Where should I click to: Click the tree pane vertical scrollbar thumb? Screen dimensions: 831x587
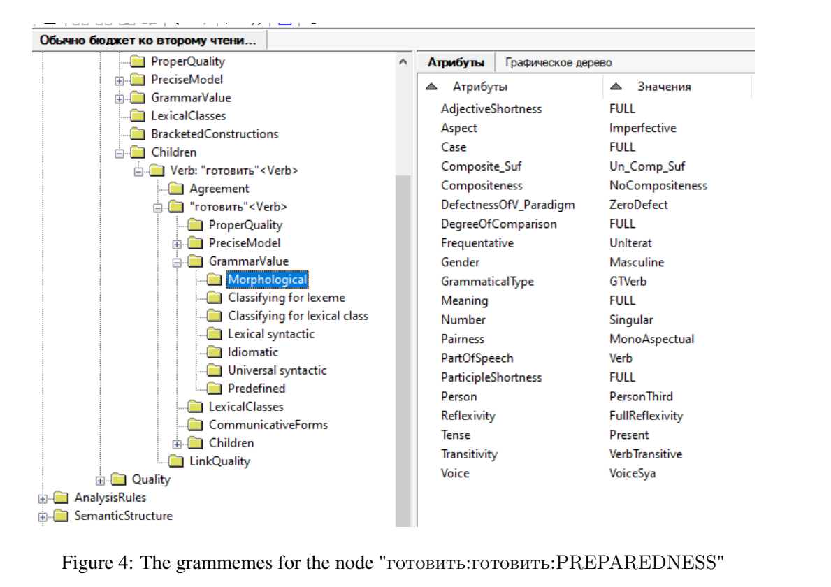pyautogui.click(x=403, y=349)
